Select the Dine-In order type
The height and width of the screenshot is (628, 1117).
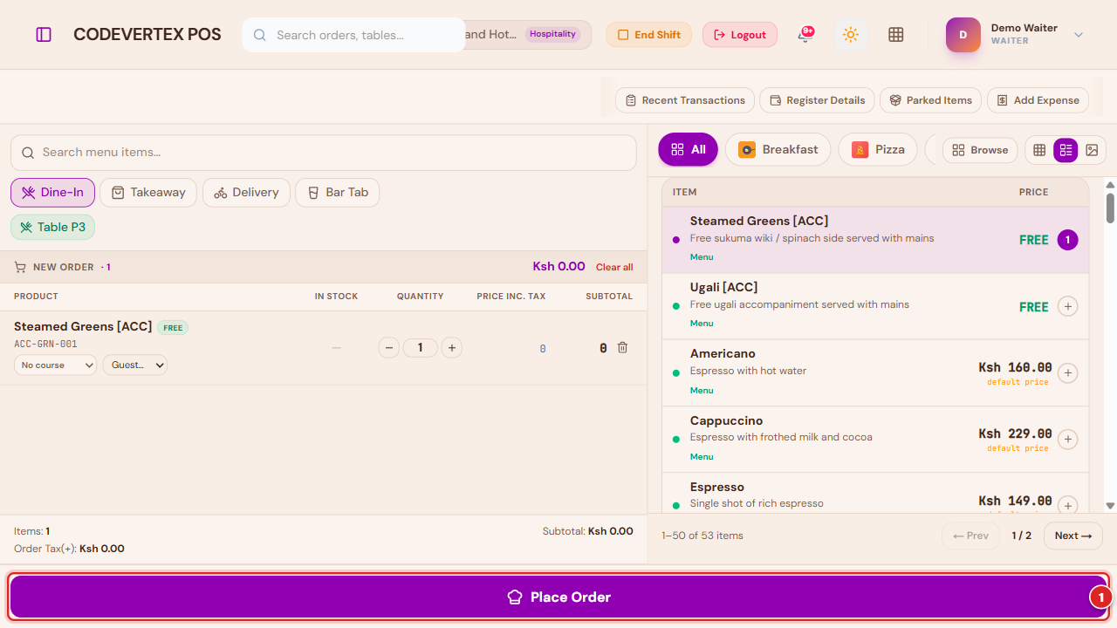tap(52, 193)
